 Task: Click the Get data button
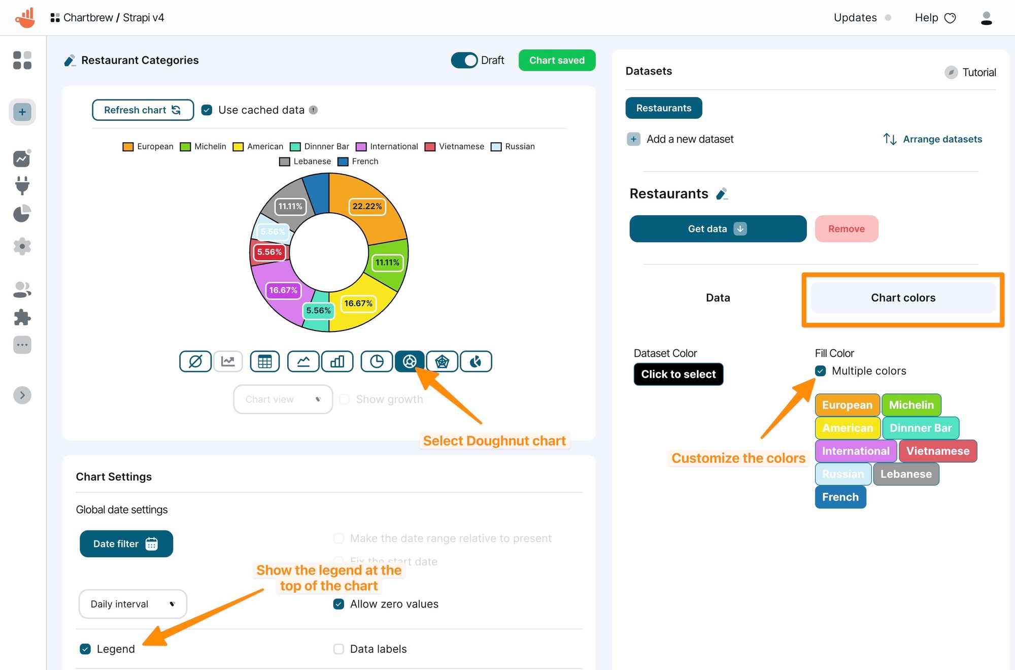click(718, 228)
